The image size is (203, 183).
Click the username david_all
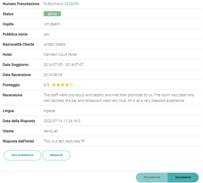(x=51, y=131)
